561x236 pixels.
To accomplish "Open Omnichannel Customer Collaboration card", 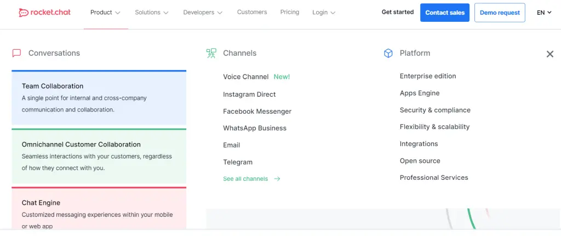I will click(x=99, y=156).
